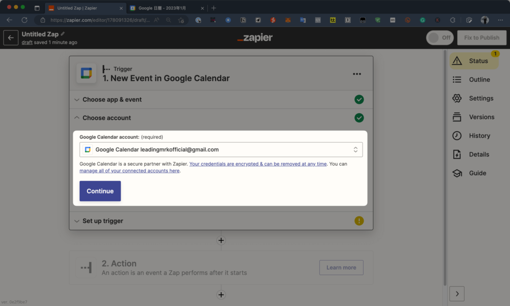The image size is (510, 306).
Task: Open the credentials are encrypted link
Action: click(x=258, y=164)
